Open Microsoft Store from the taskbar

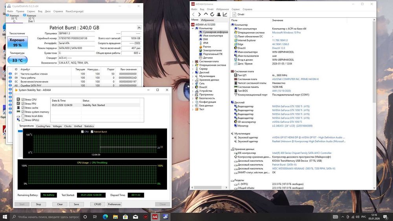pyautogui.click(x=125, y=217)
